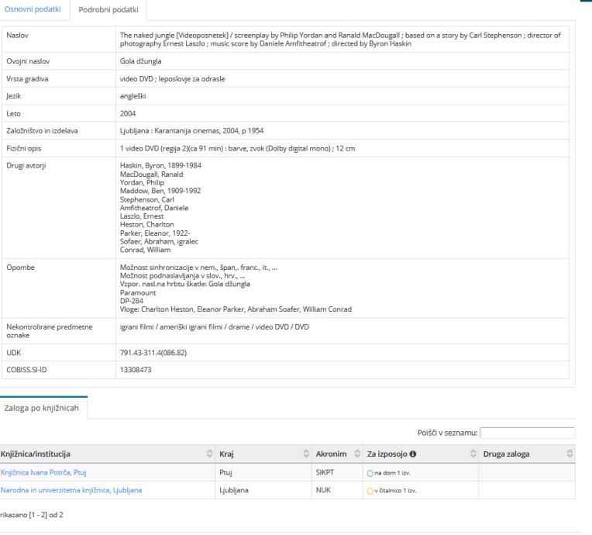Click the author Sofaer, Abraham, igralec
The height and width of the screenshot is (535, 592).
click(159, 241)
